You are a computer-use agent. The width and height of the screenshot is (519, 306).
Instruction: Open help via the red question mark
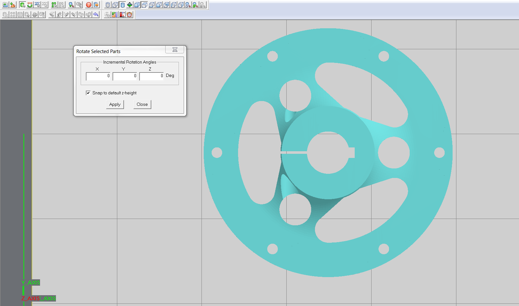89,5
